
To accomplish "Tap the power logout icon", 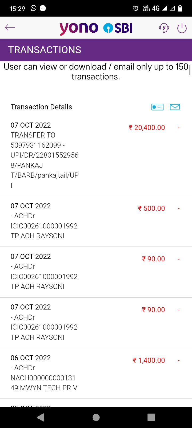I will [182, 28].
